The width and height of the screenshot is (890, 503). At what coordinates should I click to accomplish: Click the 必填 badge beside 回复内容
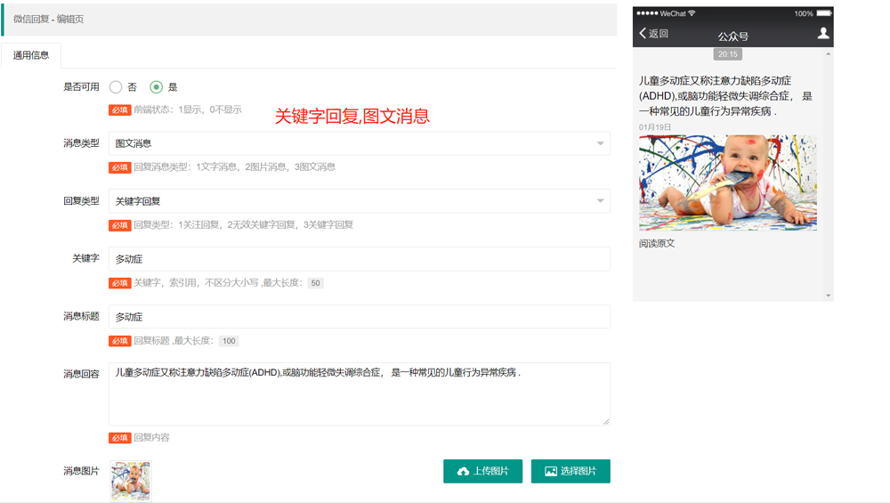120,438
